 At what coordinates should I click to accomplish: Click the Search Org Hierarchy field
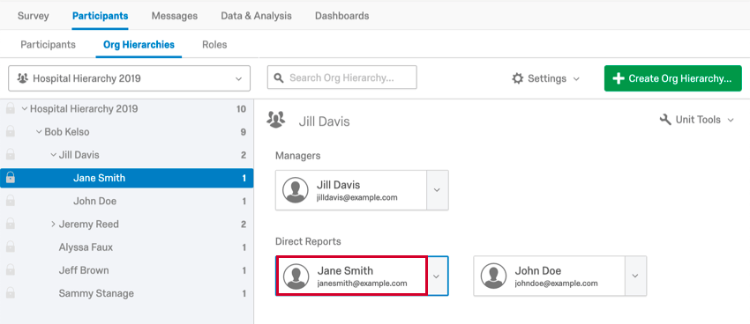point(342,77)
